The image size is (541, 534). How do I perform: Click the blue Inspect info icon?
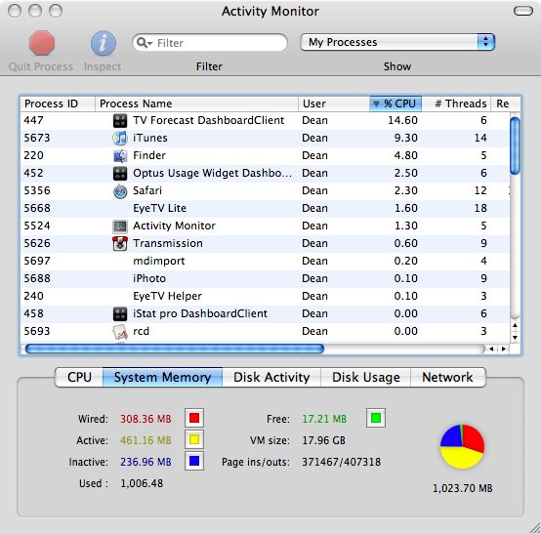[x=103, y=43]
